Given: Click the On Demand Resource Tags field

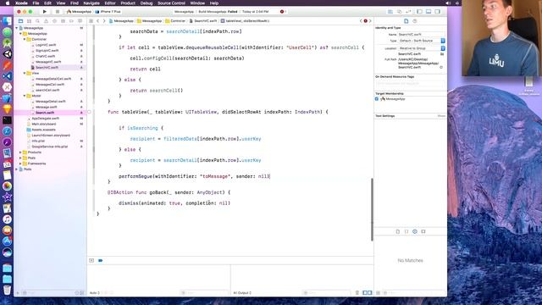Looking at the screenshot, I should pyautogui.click(x=410, y=83).
